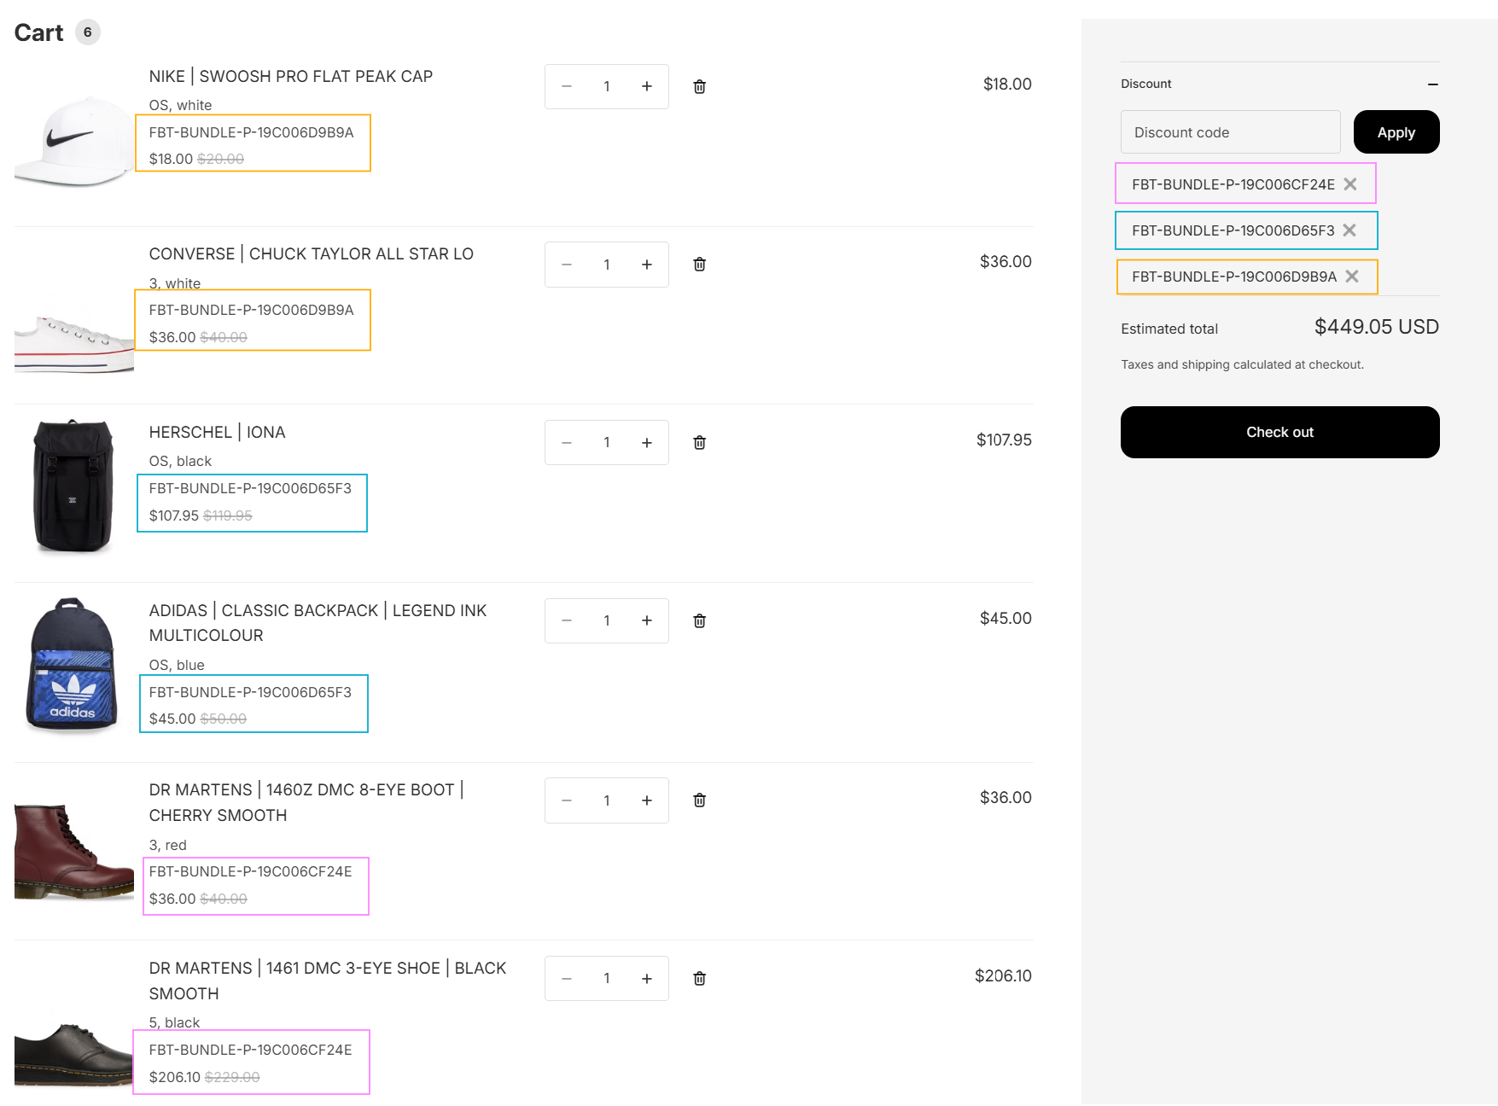Remove discount code FBT-BUNDLE-P-19C006D9B9A
1498x1106 pixels.
point(1352,276)
